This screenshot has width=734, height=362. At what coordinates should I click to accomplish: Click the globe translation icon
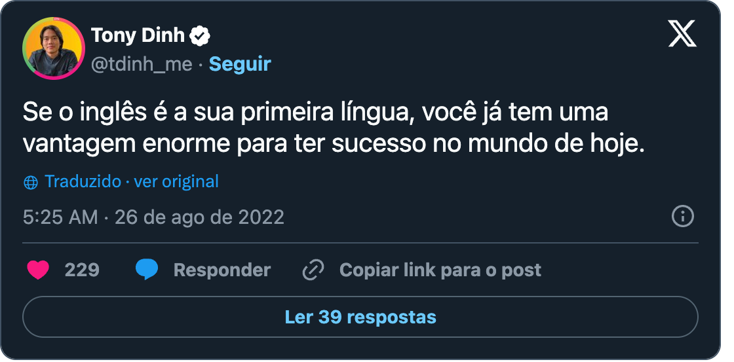30,183
